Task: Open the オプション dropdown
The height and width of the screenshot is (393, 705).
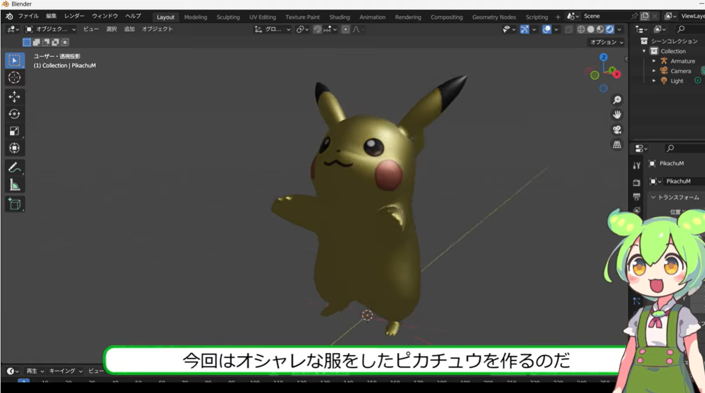Action: click(606, 42)
